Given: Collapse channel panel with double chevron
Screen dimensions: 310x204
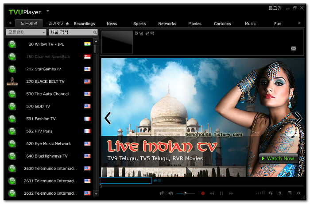Looking at the screenshot, I should tap(298, 193).
